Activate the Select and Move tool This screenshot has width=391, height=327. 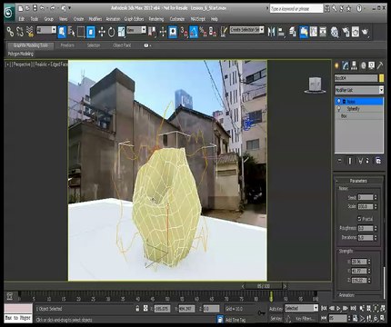(102, 32)
